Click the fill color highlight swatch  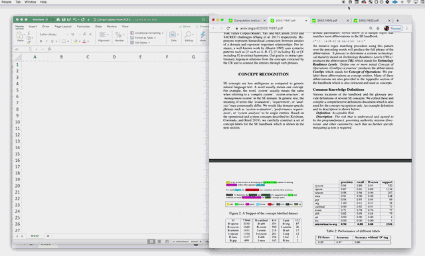pos(76,41)
